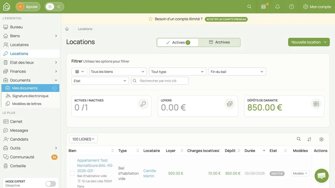The image size is (335, 188).
Task: Click the star icon in premium banner
Action: pos(150,19)
